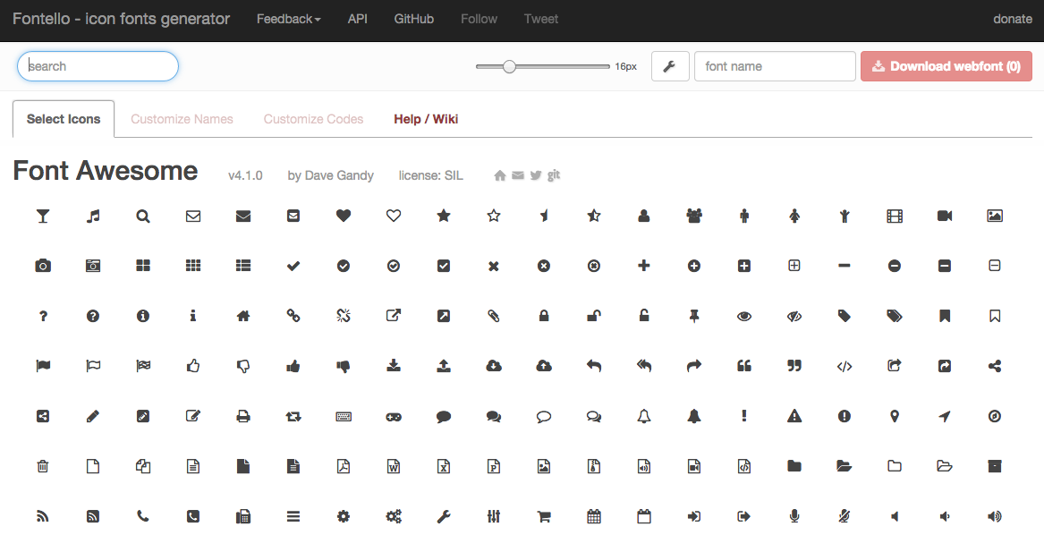Viewport: 1044px width, 535px height.
Task: Switch to the Customize Names tab
Action: 182,118
